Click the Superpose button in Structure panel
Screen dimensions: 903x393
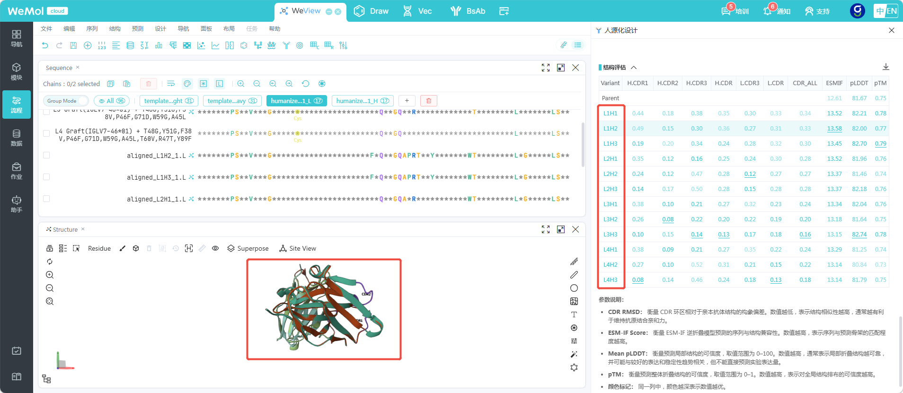(x=248, y=248)
